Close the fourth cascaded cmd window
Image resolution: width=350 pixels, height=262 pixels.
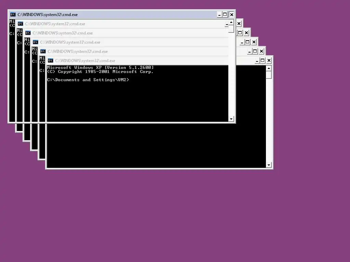254,42
